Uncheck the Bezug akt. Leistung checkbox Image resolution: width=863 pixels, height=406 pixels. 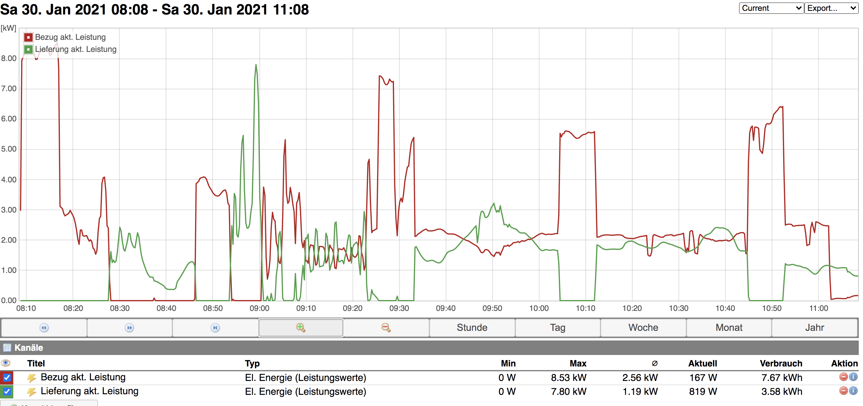(7, 378)
